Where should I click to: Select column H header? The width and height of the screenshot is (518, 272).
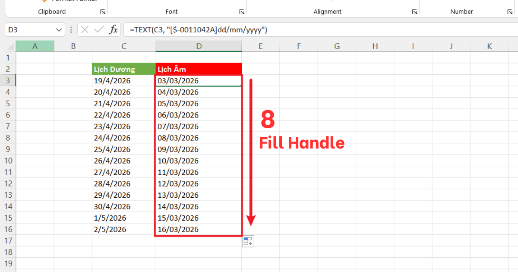tap(375, 46)
